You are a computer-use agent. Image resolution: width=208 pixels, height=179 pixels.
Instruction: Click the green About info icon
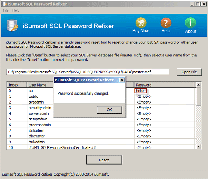coord(190,23)
